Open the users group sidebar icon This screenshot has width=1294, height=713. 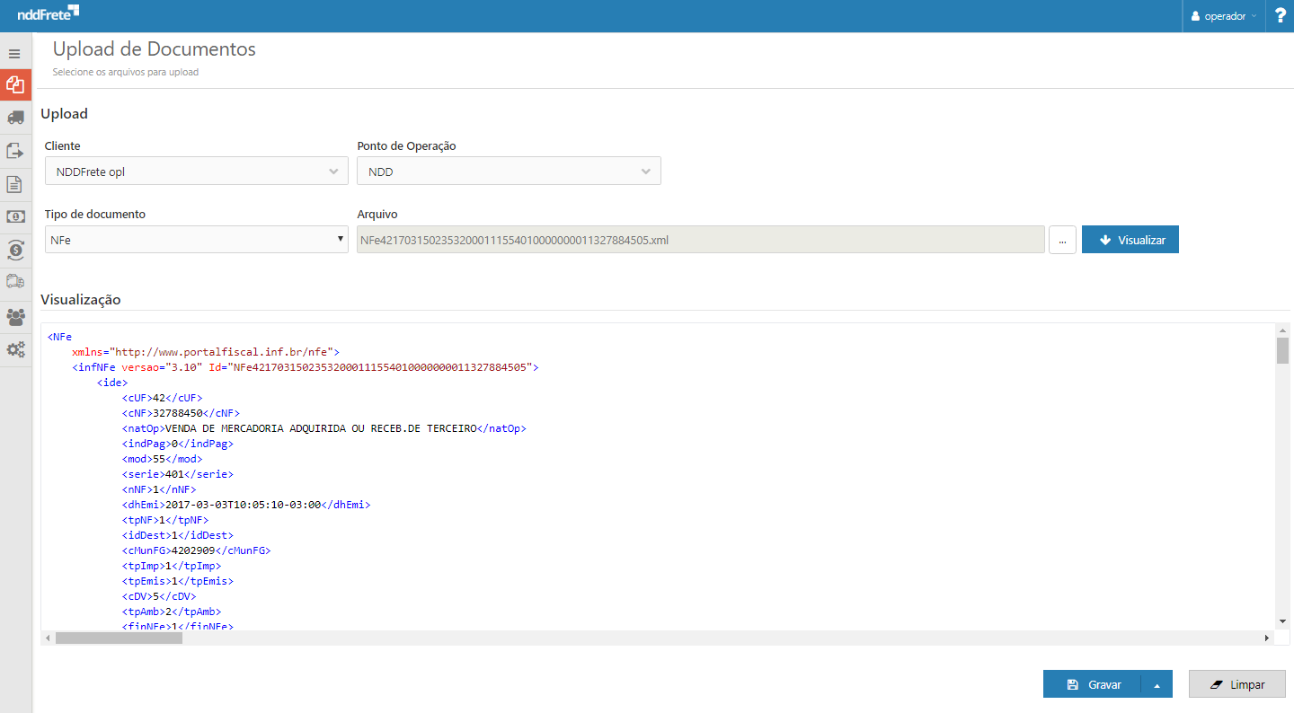pyautogui.click(x=14, y=316)
